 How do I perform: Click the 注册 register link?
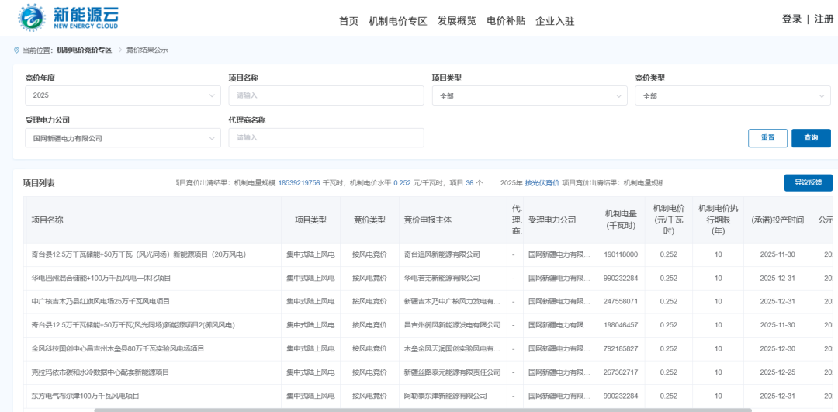tap(824, 19)
